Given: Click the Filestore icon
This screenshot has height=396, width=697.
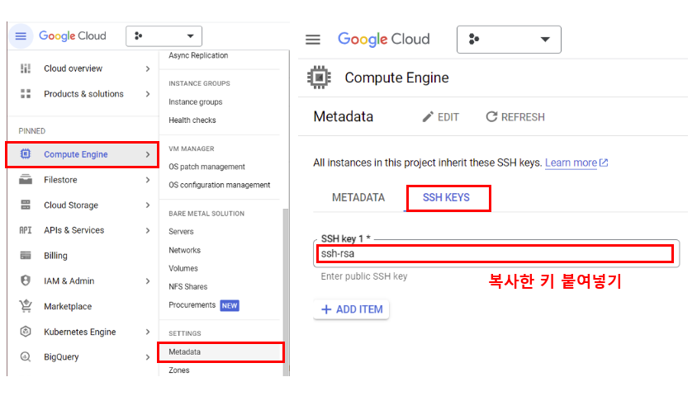Looking at the screenshot, I should (x=26, y=180).
